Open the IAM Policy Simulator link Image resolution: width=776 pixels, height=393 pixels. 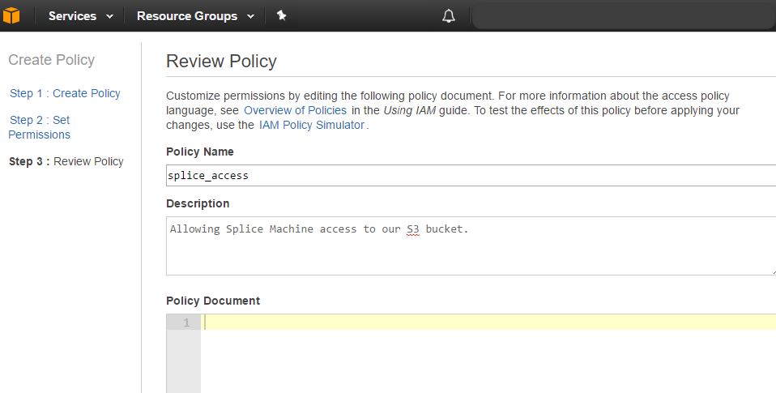point(312,125)
